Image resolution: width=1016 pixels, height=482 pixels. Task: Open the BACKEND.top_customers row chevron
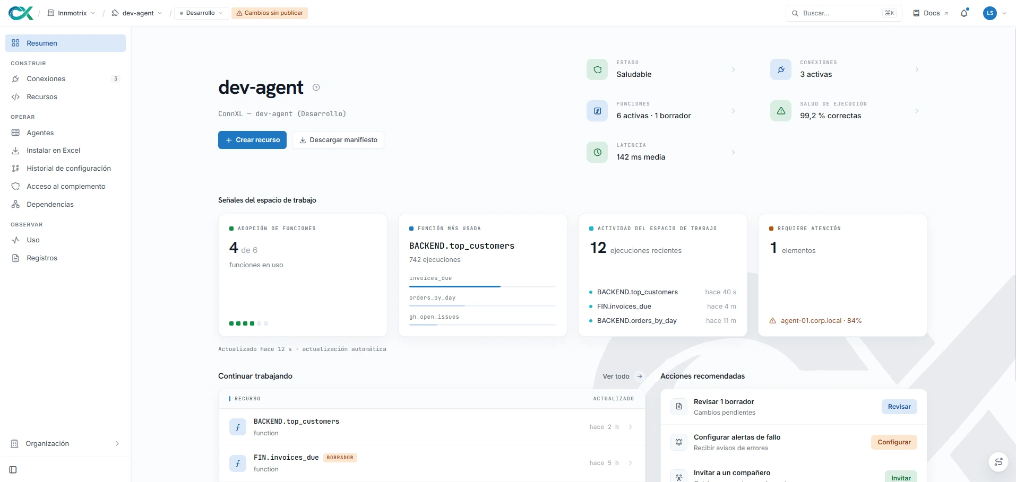(630, 427)
